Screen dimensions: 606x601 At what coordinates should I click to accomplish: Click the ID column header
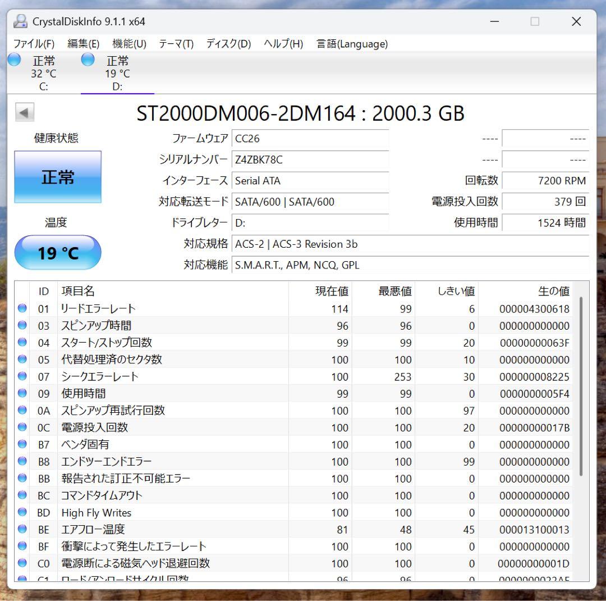(44, 291)
